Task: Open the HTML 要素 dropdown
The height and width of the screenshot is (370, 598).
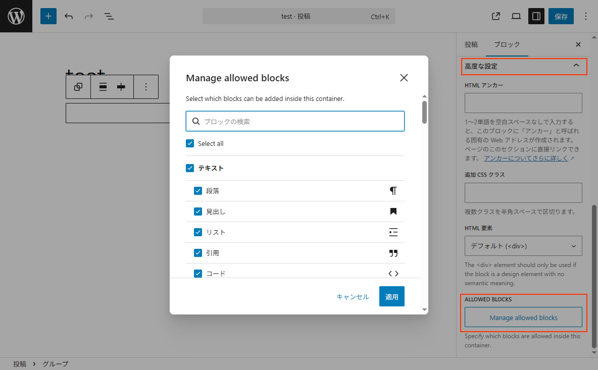Action: coord(523,246)
